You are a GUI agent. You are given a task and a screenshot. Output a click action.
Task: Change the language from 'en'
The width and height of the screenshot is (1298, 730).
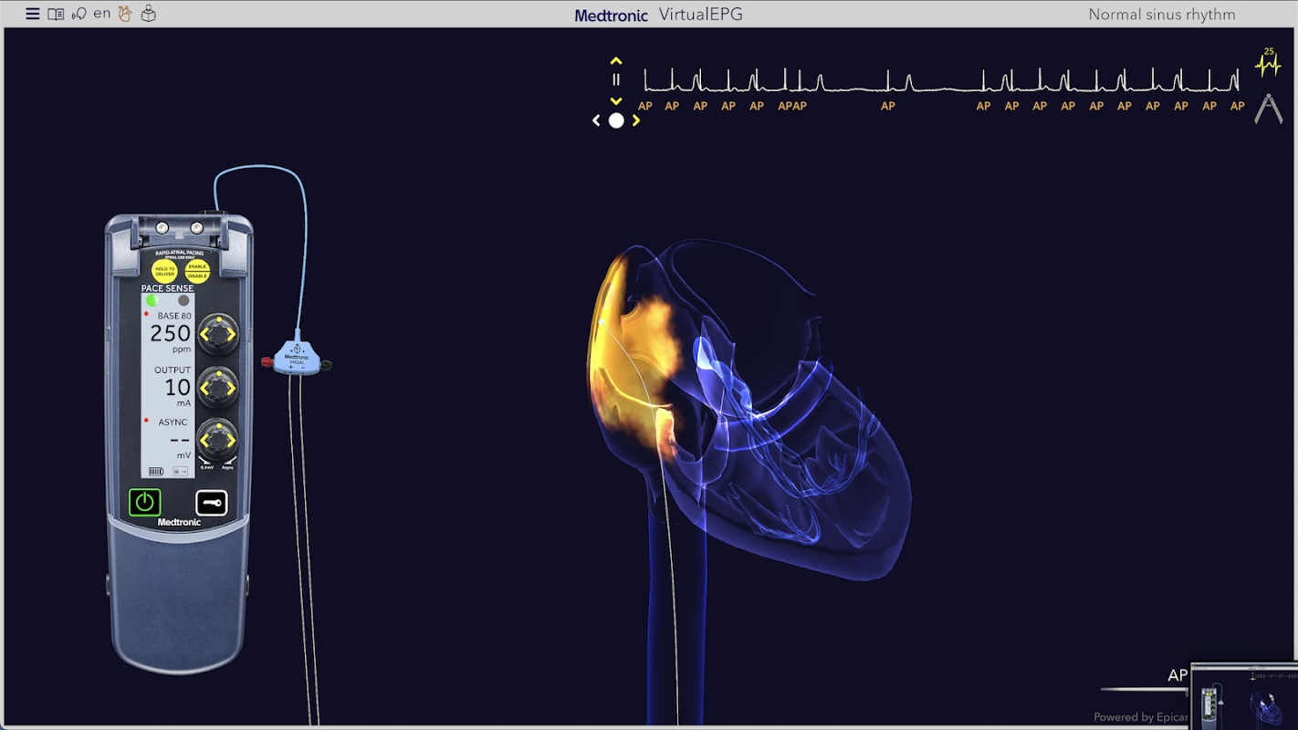click(102, 14)
